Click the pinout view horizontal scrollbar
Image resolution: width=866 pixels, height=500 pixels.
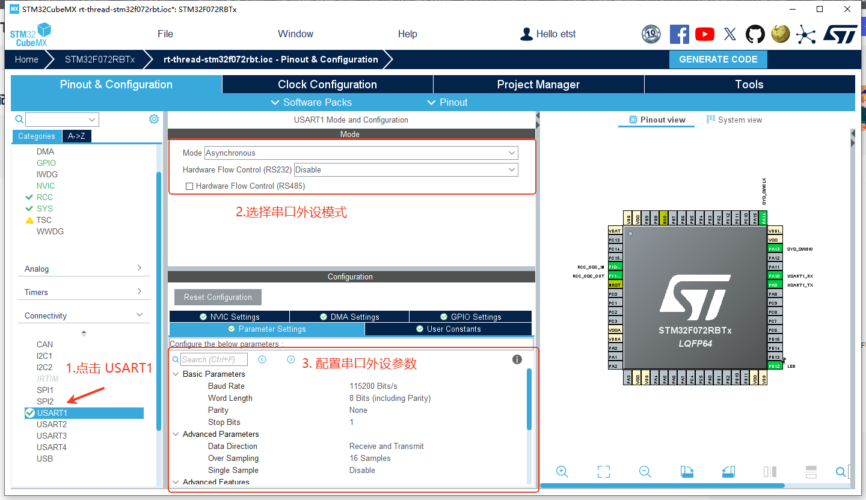tap(662, 486)
